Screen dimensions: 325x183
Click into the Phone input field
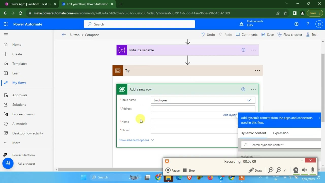(194, 130)
